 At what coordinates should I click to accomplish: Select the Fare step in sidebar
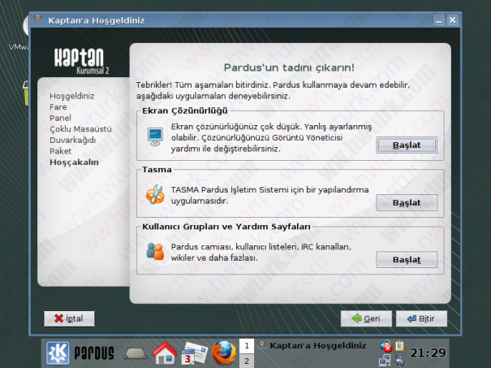58,107
